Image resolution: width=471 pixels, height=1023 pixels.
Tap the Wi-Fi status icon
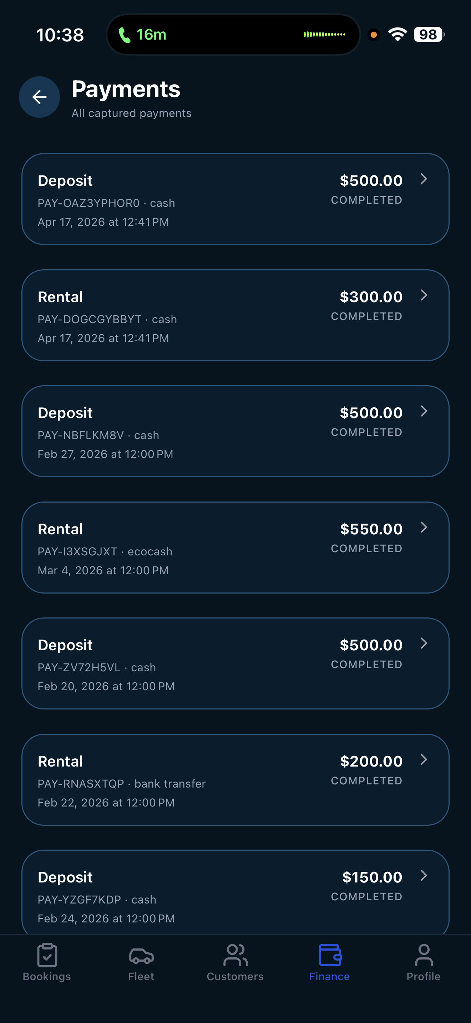(397, 35)
